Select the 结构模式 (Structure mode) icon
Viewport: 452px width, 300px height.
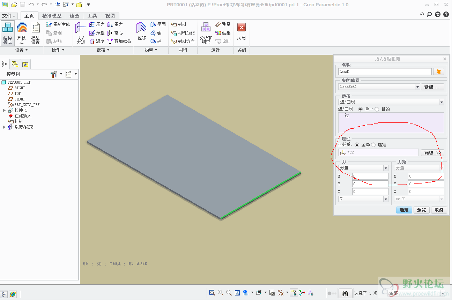click(7, 33)
